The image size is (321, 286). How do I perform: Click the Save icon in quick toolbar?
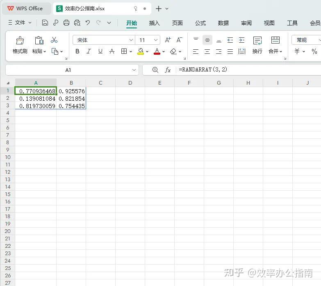coord(45,23)
